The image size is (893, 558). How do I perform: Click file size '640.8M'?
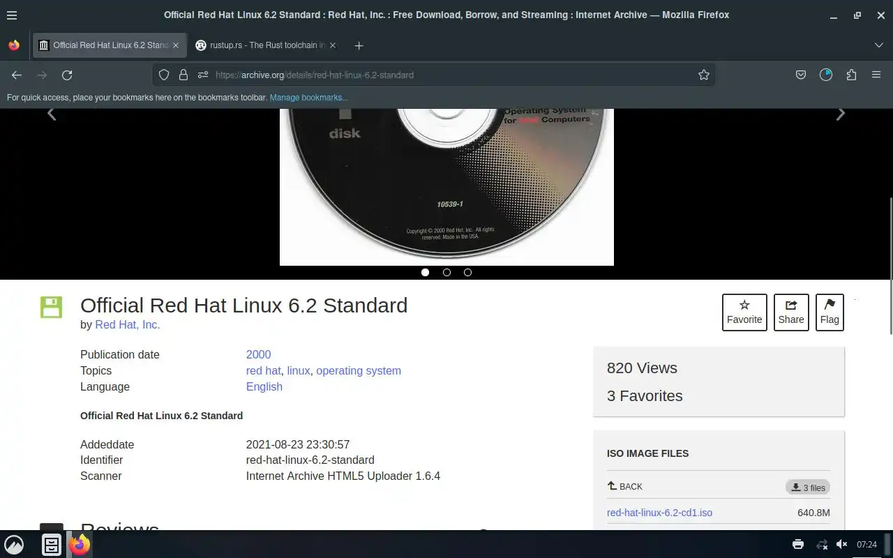point(813,513)
